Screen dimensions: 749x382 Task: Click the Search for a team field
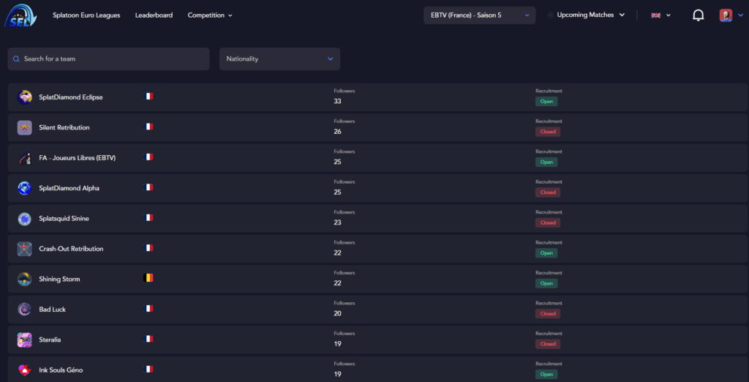[x=108, y=59]
